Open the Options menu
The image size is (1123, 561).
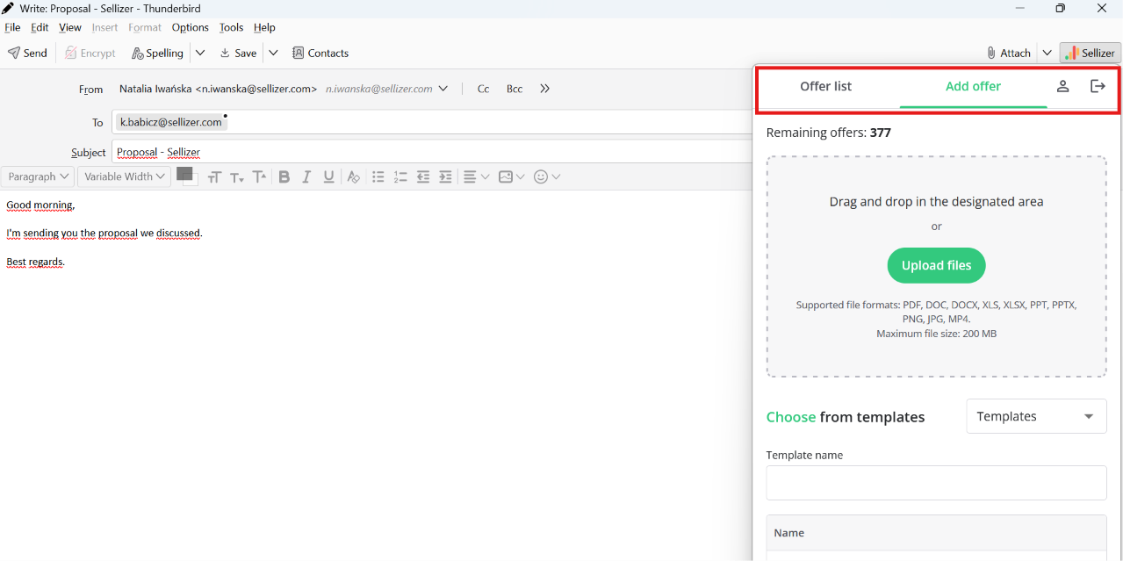click(x=191, y=27)
